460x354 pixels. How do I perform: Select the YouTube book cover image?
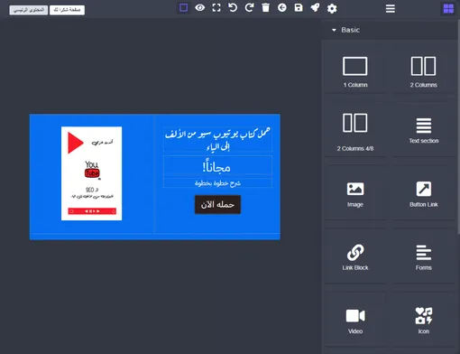91,173
